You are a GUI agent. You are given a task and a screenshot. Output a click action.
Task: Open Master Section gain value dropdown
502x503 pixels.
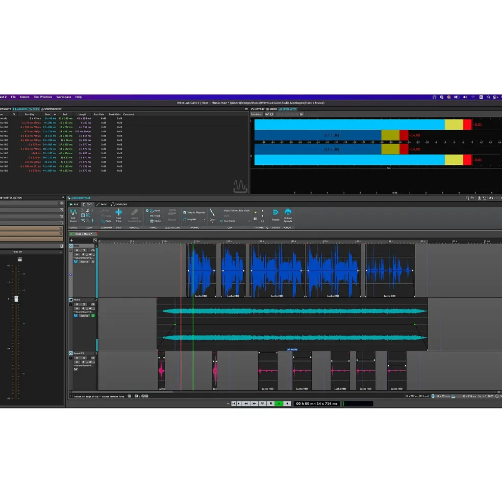tap(61, 252)
